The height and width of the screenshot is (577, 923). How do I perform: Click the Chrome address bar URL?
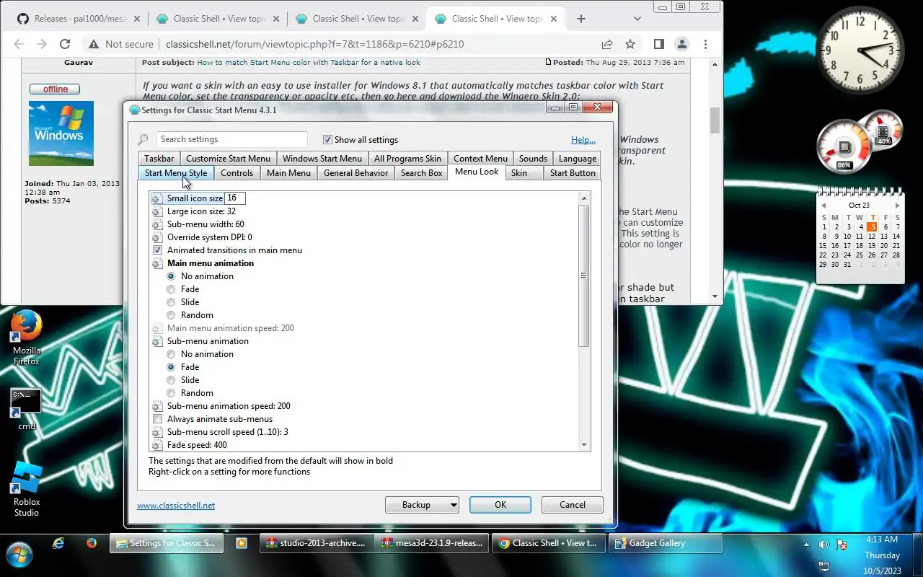[x=314, y=44]
